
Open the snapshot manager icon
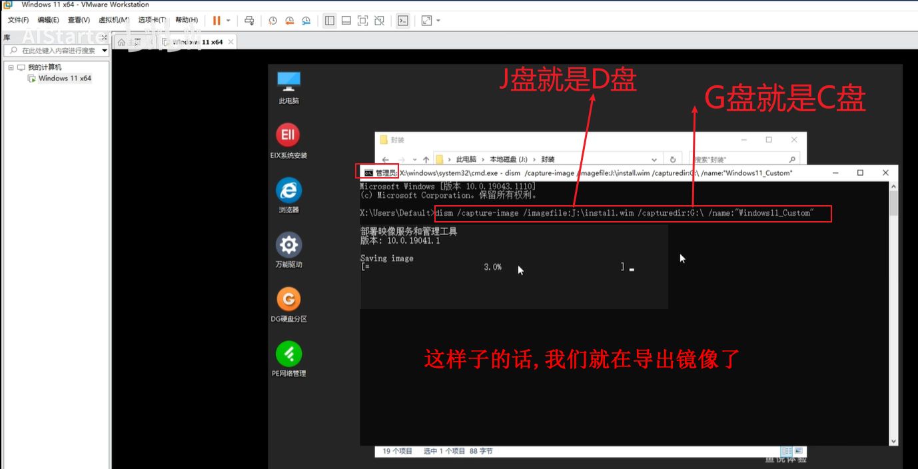tap(306, 21)
